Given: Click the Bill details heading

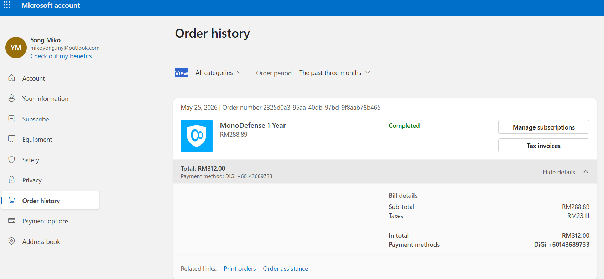Looking at the screenshot, I should (403, 196).
